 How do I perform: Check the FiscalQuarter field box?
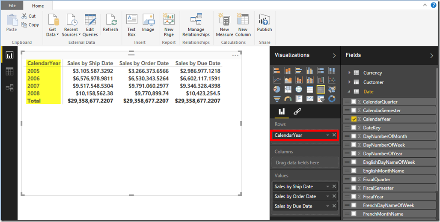(x=354, y=180)
